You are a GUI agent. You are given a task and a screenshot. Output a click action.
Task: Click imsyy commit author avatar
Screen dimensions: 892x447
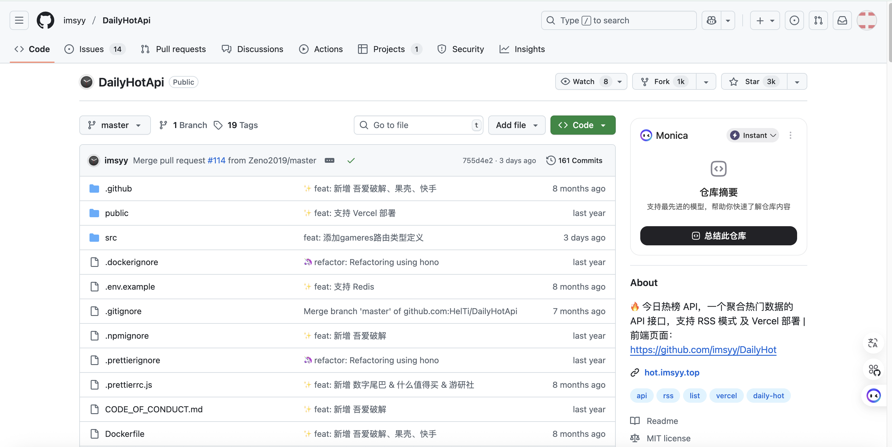click(x=93, y=160)
